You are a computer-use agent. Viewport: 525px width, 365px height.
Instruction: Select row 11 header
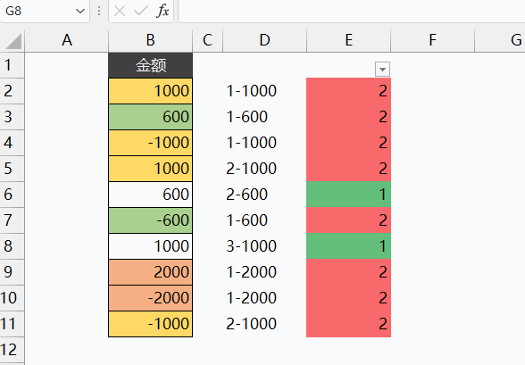click(12, 324)
